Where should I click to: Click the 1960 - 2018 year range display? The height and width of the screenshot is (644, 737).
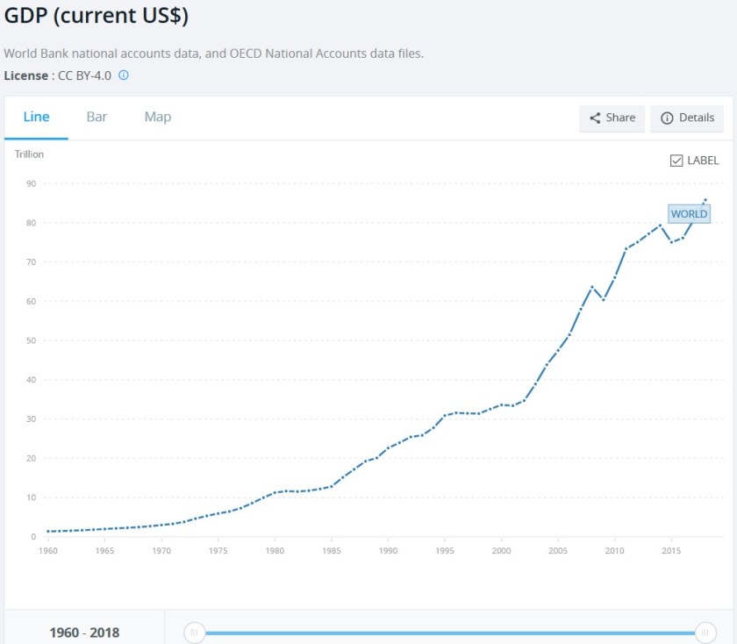coord(84,632)
